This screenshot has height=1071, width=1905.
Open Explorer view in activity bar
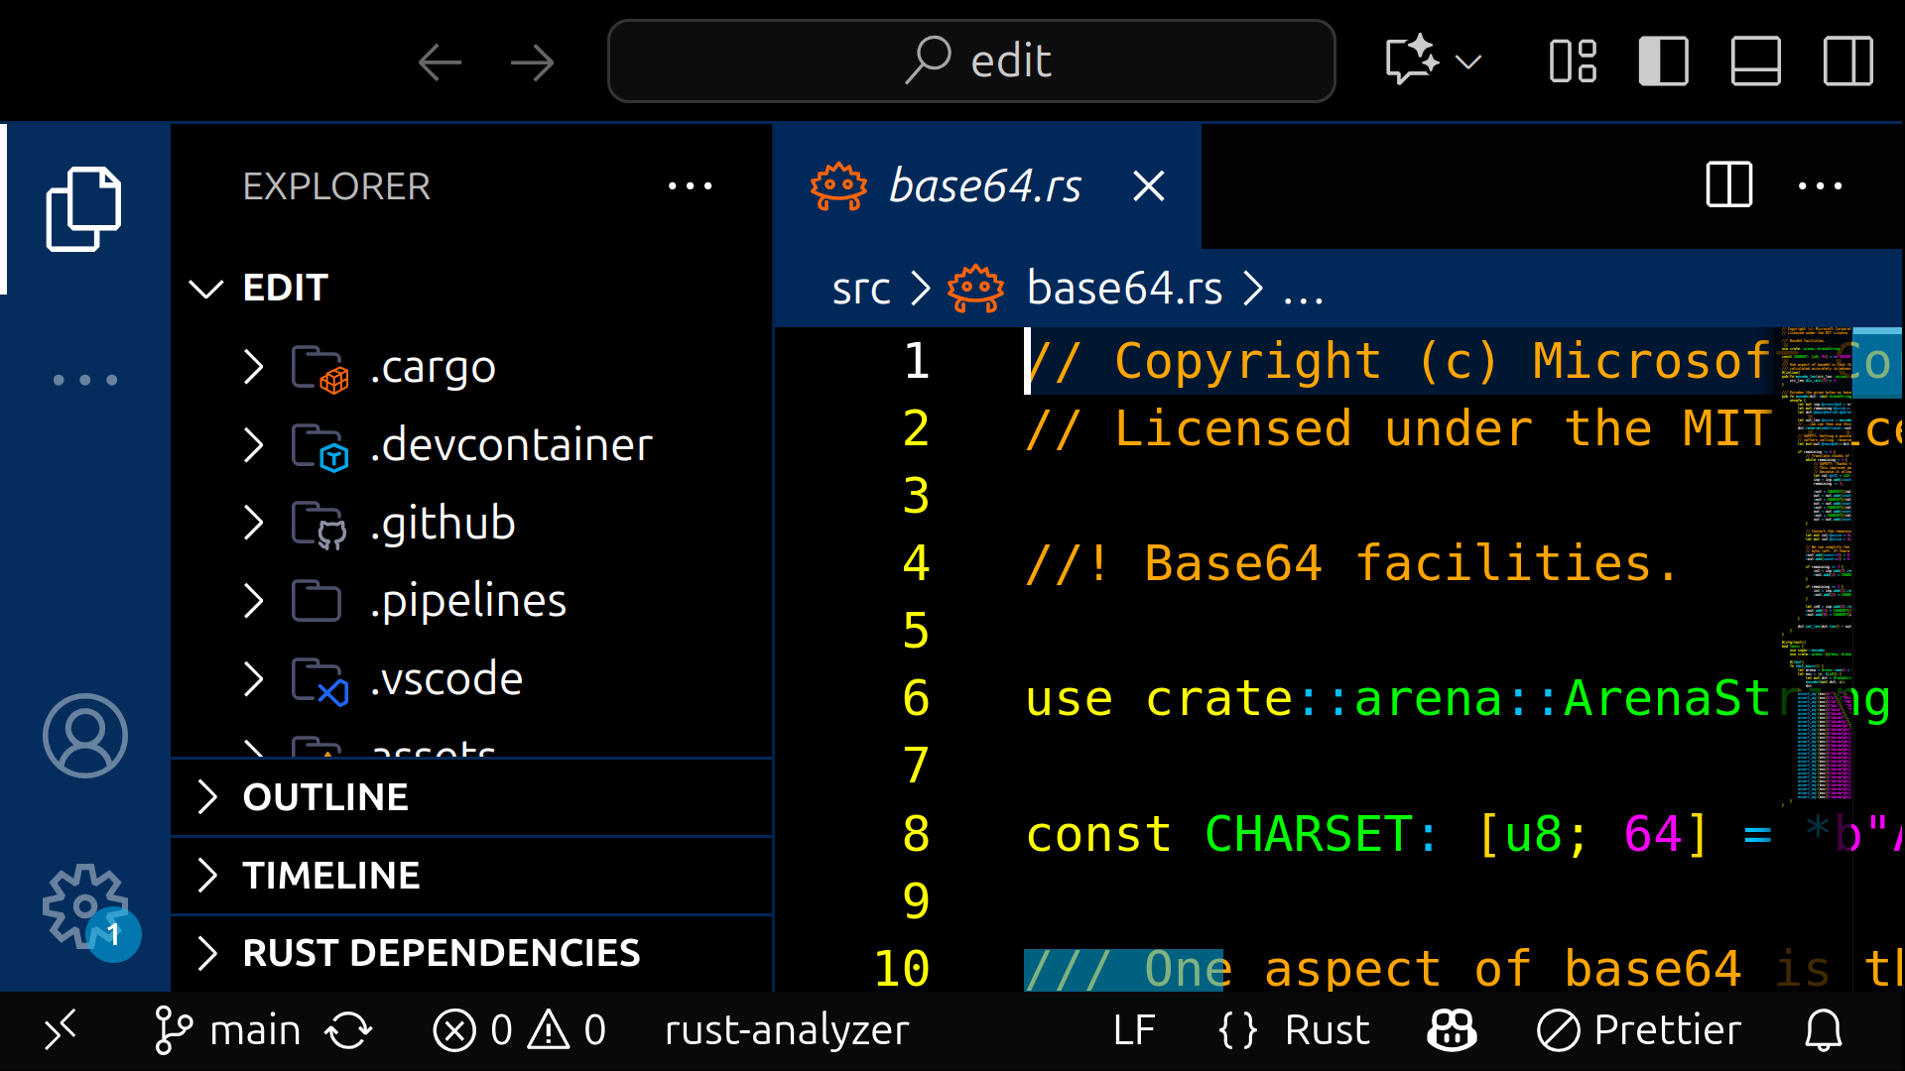point(84,209)
